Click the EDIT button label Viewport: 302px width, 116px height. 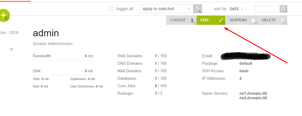click(204, 20)
